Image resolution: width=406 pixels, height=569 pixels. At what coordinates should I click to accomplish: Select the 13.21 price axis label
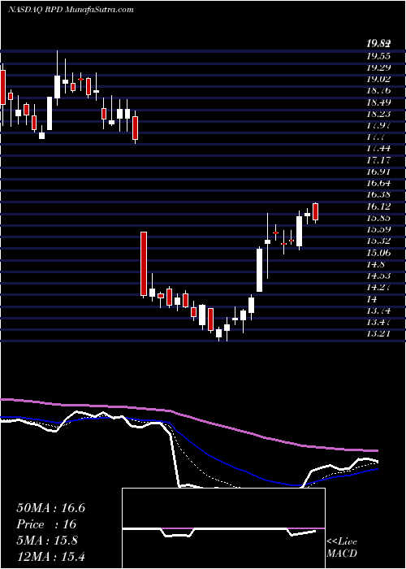[x=378, y=334]
